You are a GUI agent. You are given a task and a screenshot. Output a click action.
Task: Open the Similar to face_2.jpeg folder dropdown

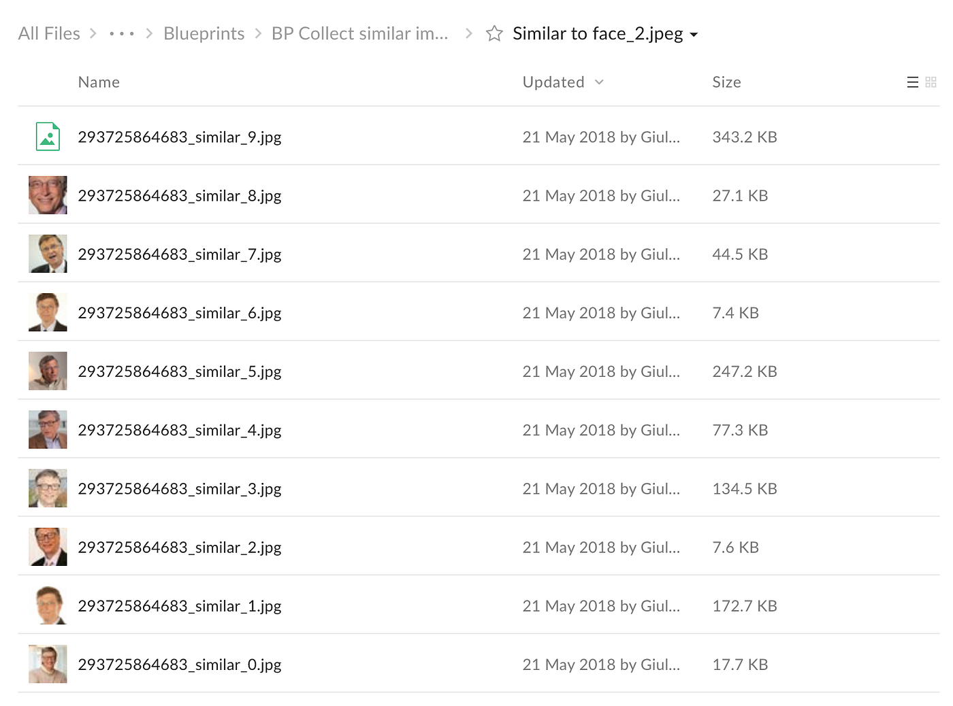click(x=694, y=33)
